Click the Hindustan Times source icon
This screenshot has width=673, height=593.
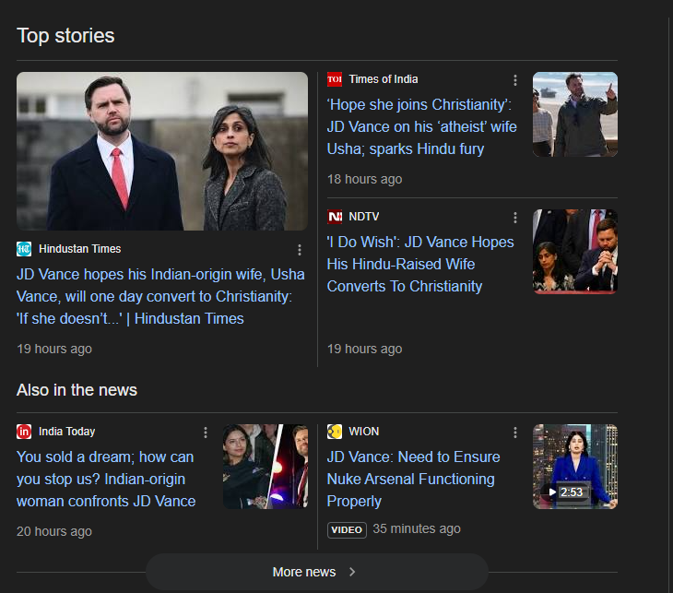(24, 249)
